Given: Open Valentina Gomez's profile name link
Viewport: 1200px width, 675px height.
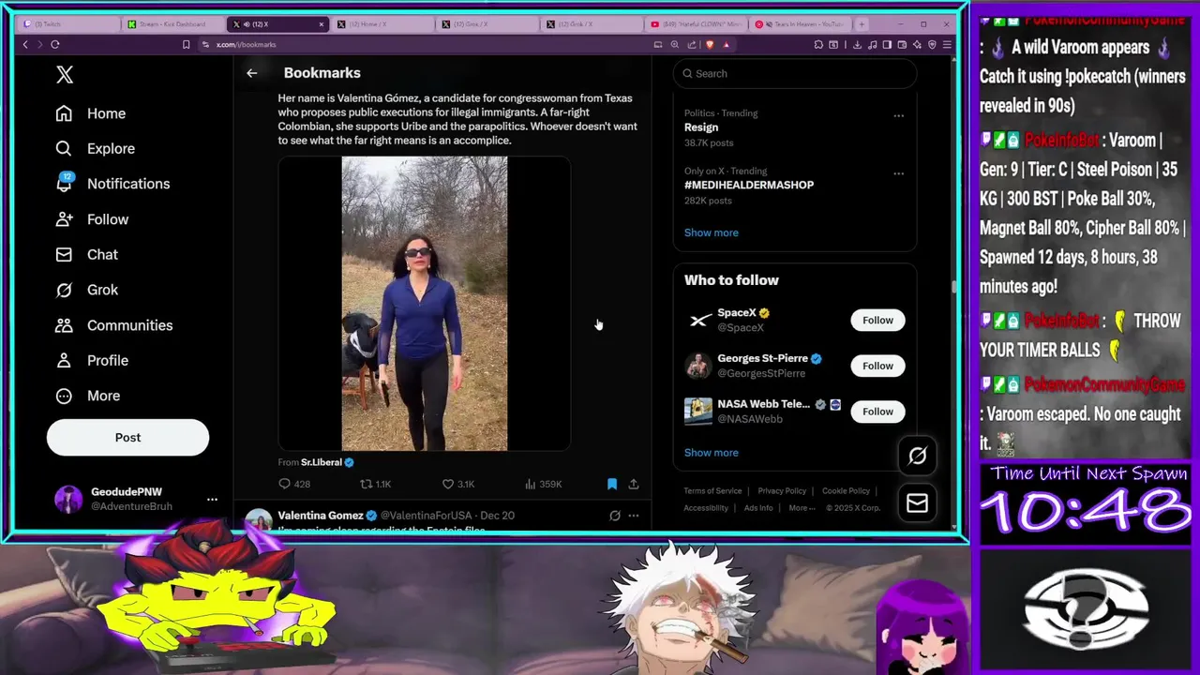Looking at the screenshot, I should tap(321, 516).
